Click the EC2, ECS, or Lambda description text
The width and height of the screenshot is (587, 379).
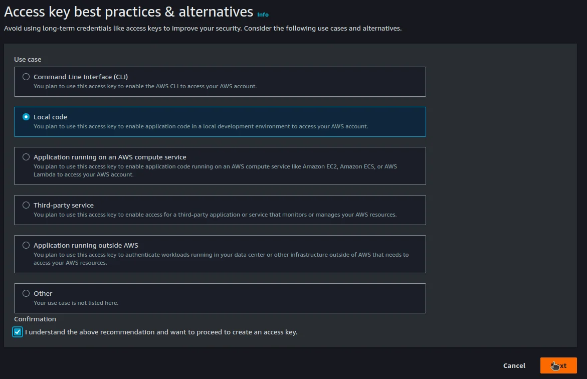coord(215,170)
